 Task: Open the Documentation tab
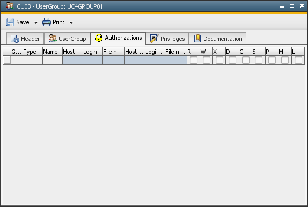pyautogui.click(x=218, y=39)
